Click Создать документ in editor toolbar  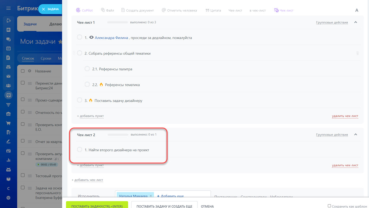(x=138, y=10)
